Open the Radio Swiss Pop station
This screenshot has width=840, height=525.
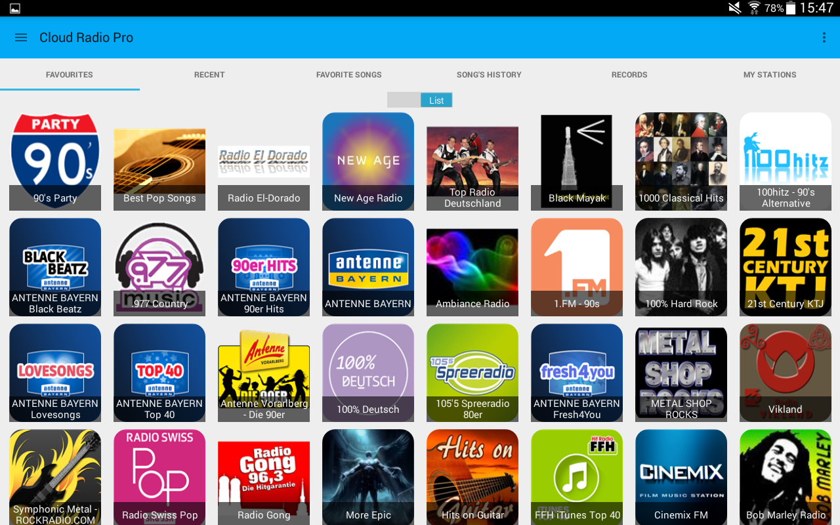tap(159, 477)
